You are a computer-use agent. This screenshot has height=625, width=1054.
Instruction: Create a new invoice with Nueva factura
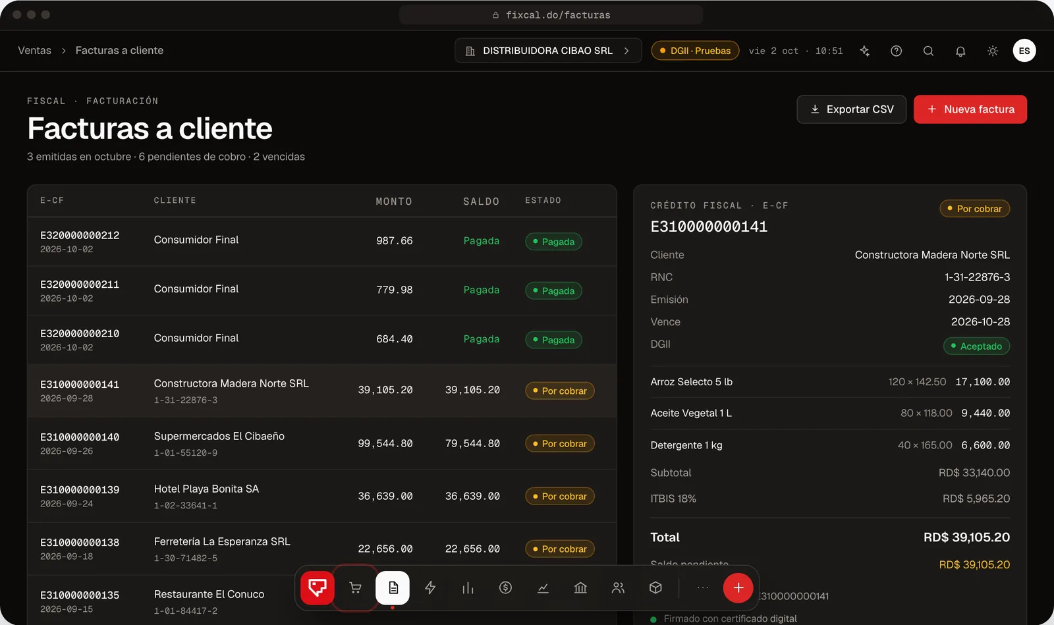[970, 109]
